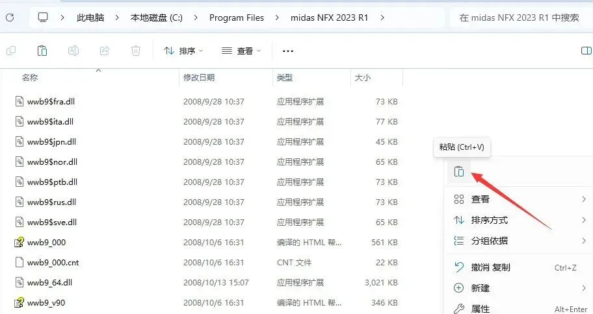
Task: Expand chevron before 此电脑 in breadcrumb
Action: click(x=62, y=18)
